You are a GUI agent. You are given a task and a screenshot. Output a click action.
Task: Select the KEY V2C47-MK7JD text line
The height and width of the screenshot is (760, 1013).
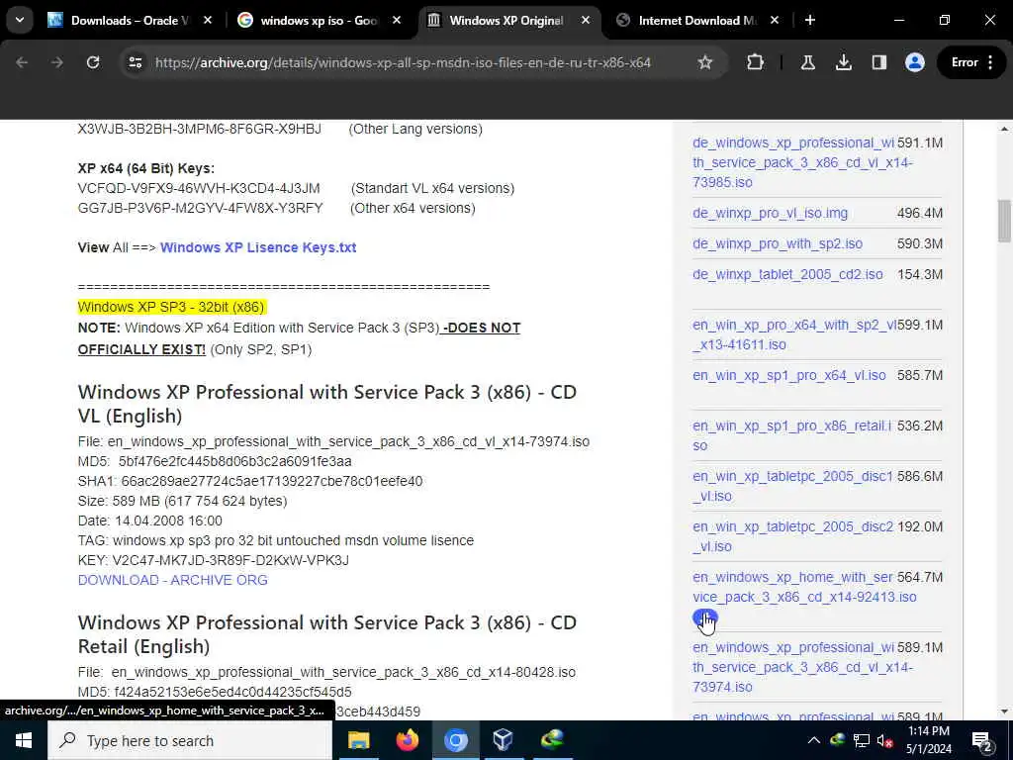tap(214, 560)
